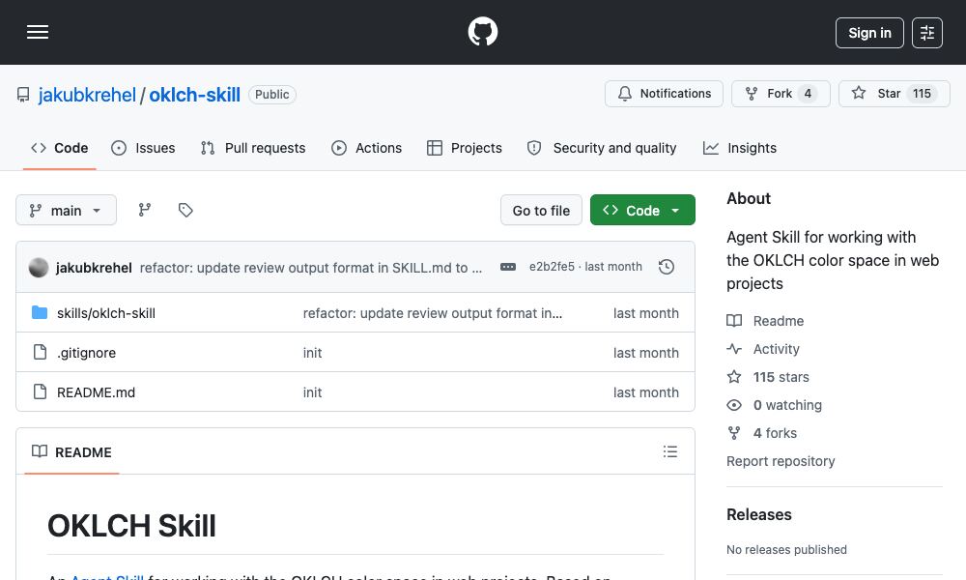Viewport: 966px width, 580px height.
Task: Expand the main branch dropdown
Action: click(x=66, y=210)
